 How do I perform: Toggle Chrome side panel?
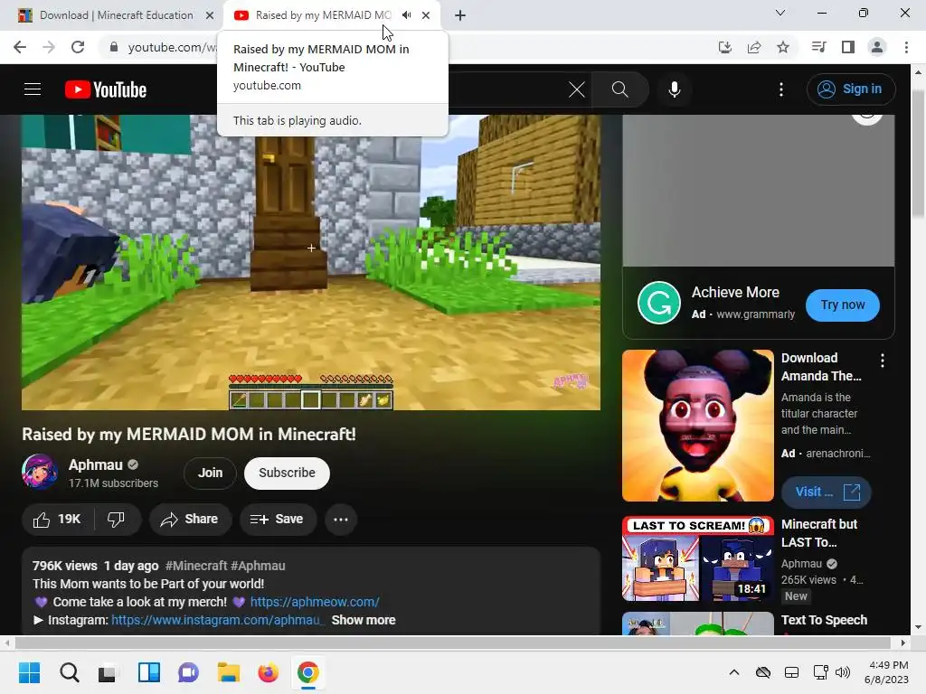(848, 47)
